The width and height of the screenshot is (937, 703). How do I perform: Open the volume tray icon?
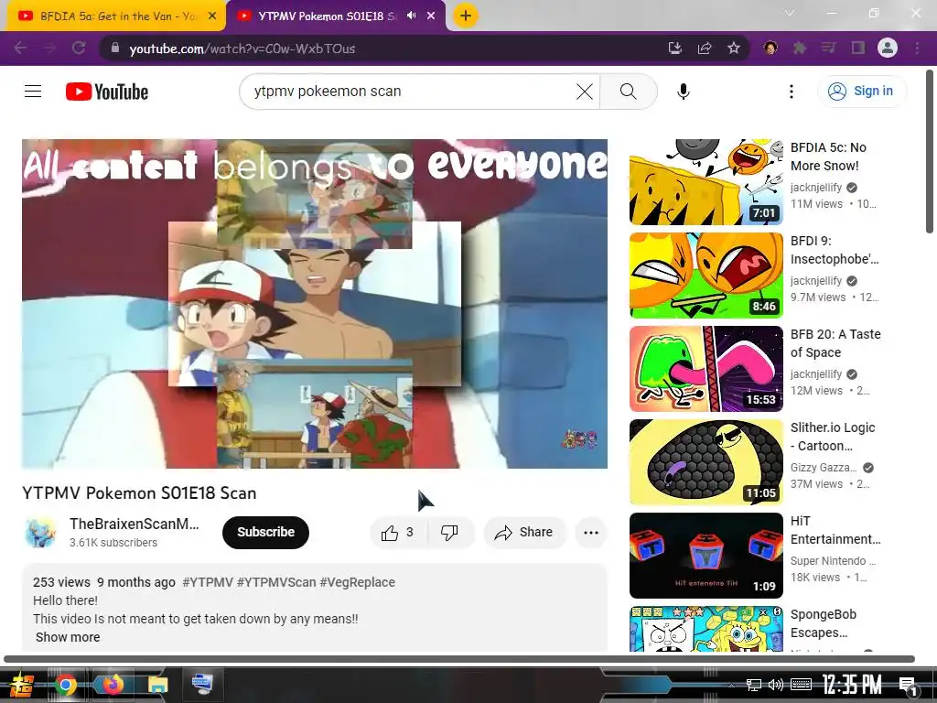776,685
